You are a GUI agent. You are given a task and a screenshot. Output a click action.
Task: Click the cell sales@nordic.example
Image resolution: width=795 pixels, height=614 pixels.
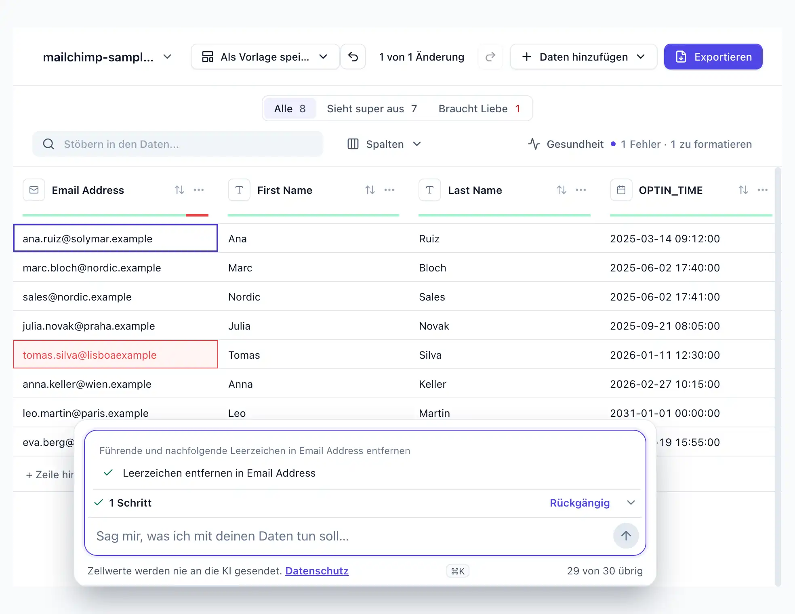[116, 296]
